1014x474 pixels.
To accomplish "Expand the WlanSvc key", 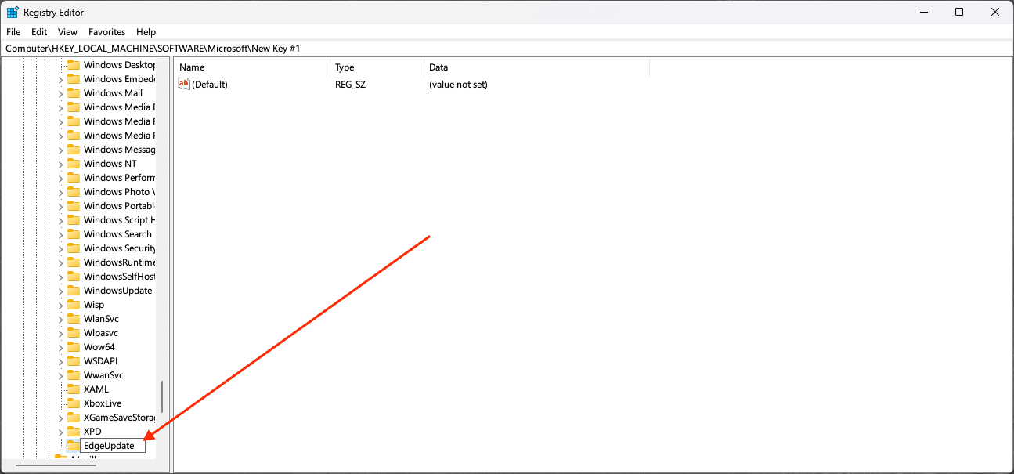I will (x=60, y=319).
